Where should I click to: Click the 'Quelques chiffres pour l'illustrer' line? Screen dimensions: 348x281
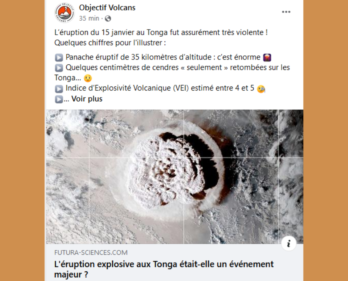tap(110, 43)
